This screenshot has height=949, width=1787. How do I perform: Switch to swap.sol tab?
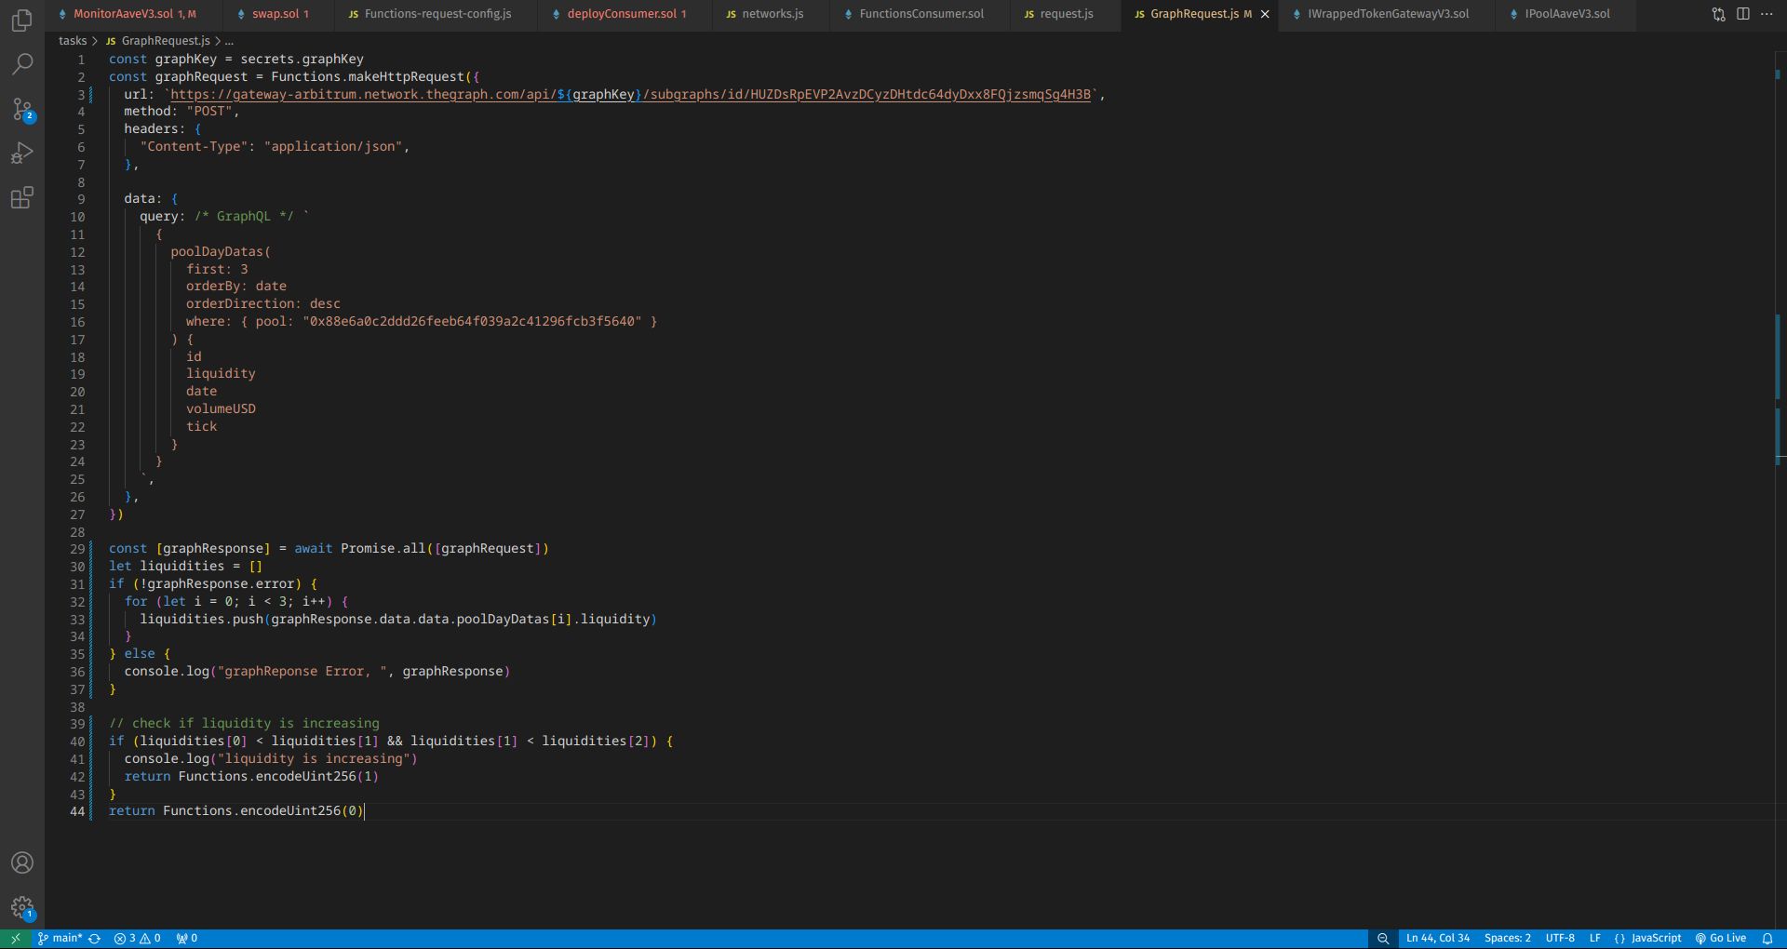point(279,14)
